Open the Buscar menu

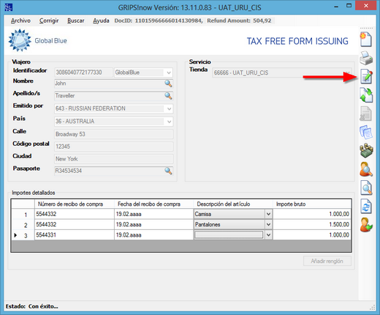(76, 21)
